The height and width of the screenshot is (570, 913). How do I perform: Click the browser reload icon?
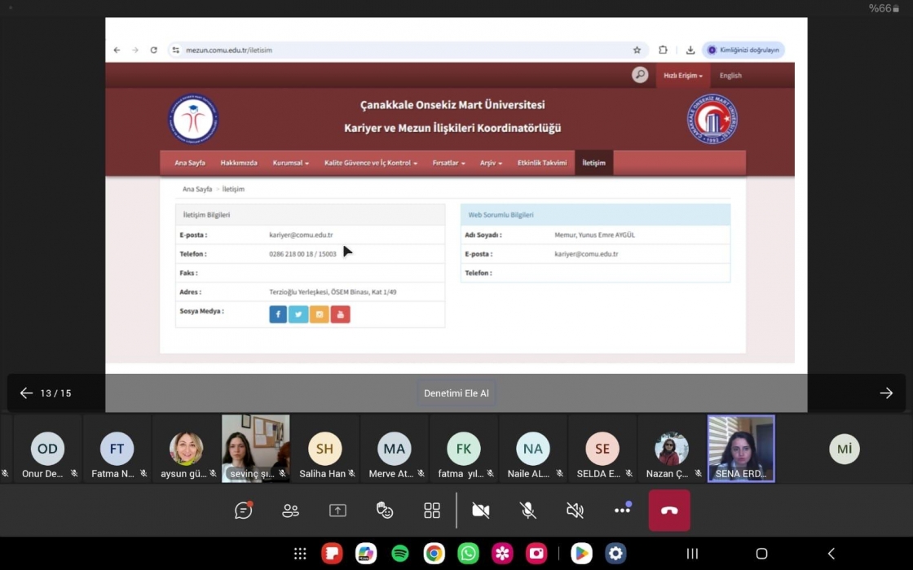click(154, 50)
